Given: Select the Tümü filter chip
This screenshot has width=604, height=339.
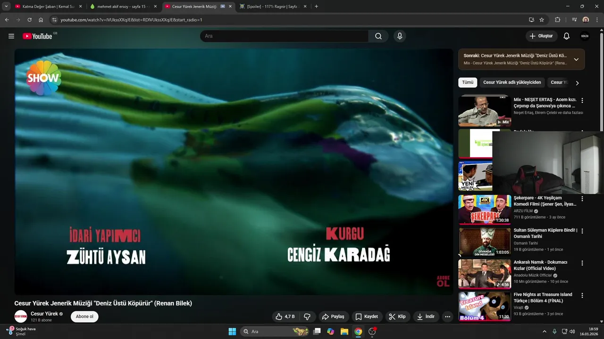Looking at the screenshot, I should (468, 82).
